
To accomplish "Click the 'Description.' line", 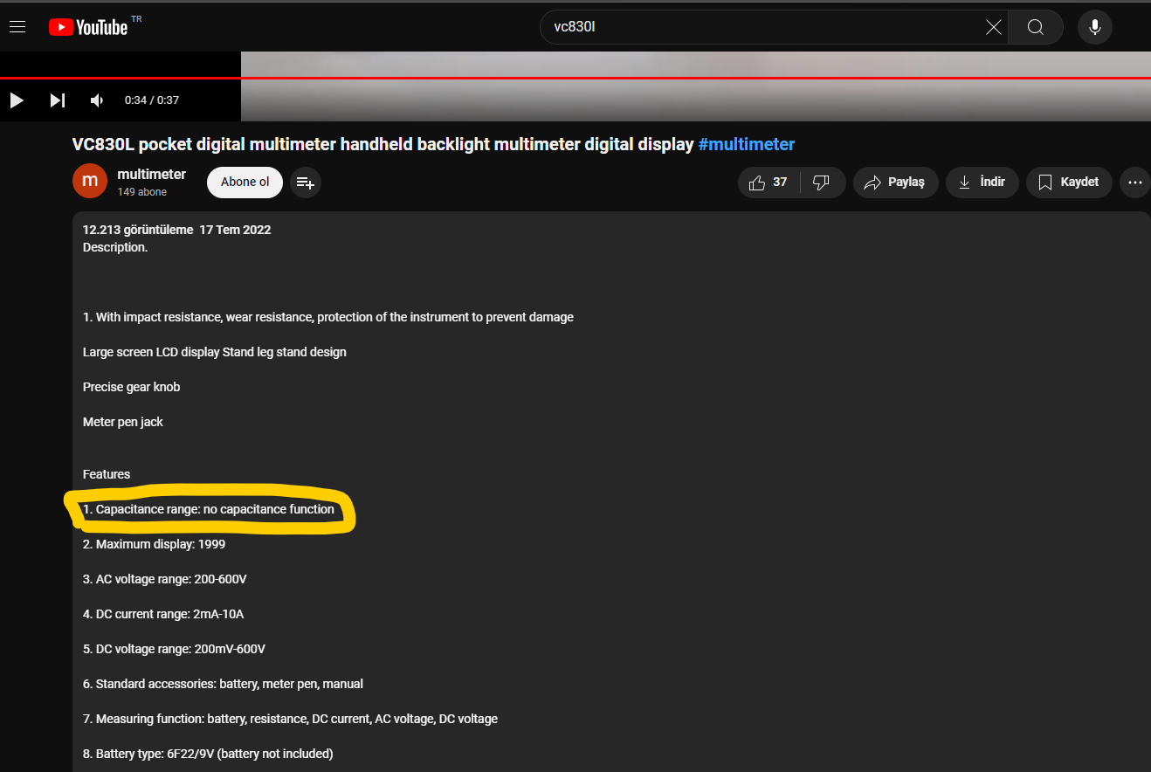I will coord(115,247).
